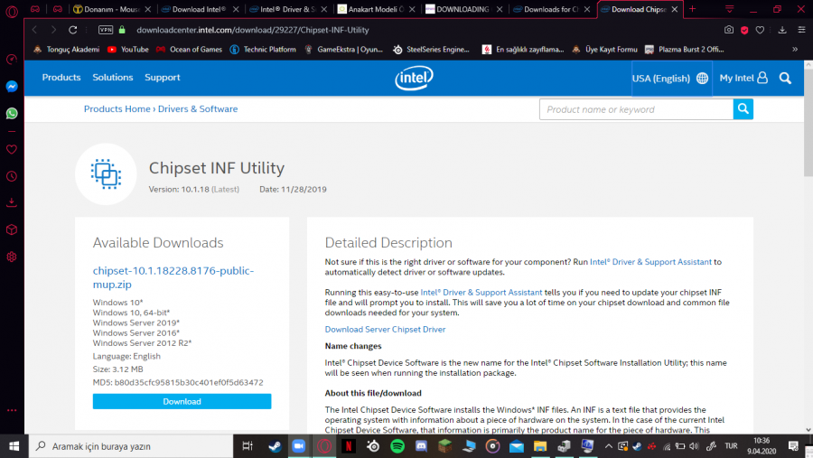Open File Explorer from the taskbar
Image resolution: width=813 pixels, height=458 pixels.
coord(540,446)
